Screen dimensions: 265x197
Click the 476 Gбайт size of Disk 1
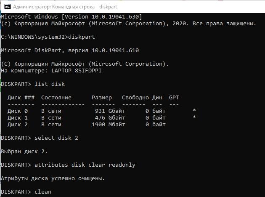click(110, 118)
